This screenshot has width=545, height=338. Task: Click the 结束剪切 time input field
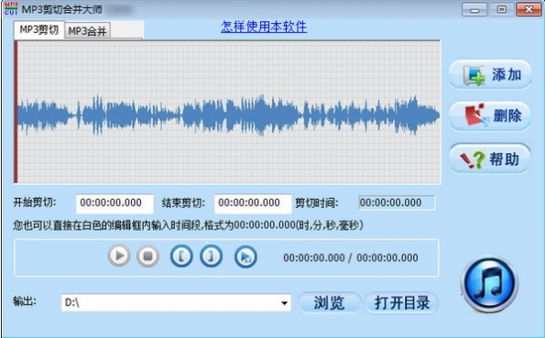[253, 203]
